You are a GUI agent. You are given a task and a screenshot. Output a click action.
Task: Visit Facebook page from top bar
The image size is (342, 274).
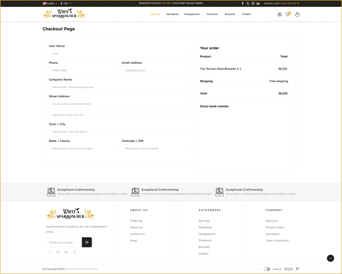243,3
